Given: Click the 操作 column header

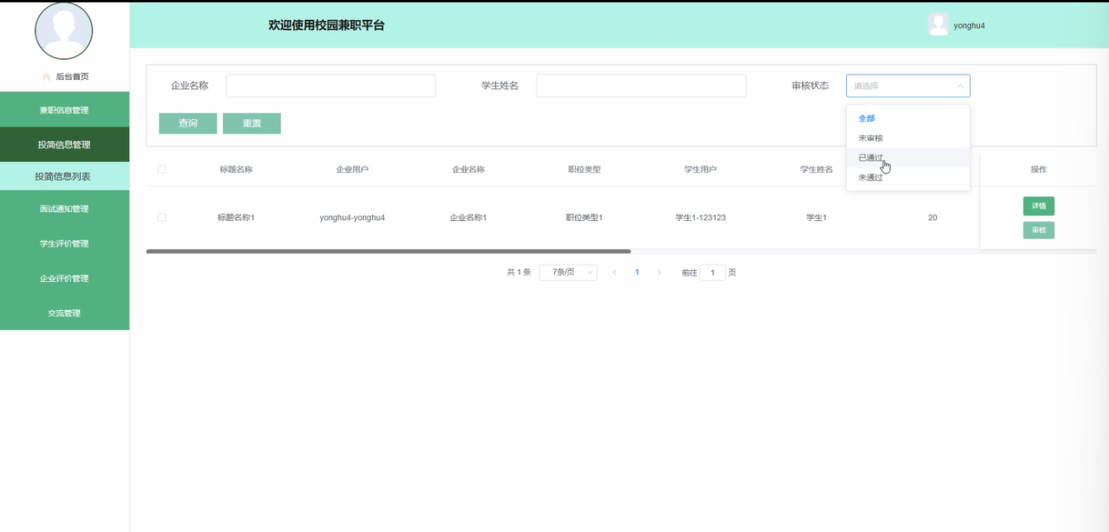Looking at the screenshot, I should click(x=1038, y=170).
